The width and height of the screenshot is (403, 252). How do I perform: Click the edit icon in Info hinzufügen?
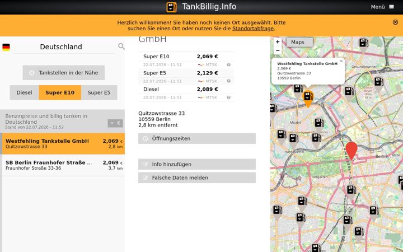click(145, 164)
